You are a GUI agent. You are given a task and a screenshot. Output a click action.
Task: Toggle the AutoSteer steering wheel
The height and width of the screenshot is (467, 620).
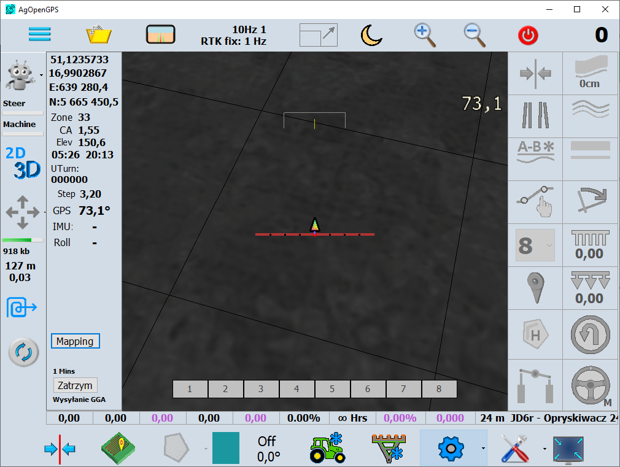[x=590, y=385]
